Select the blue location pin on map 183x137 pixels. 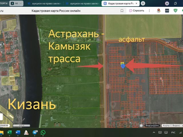click(123, 66)
